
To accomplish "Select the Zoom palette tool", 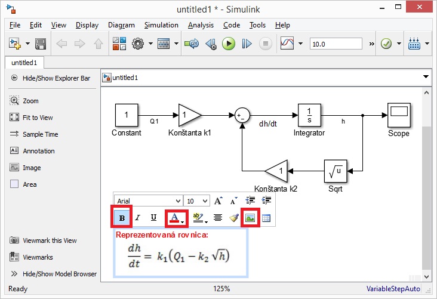I will [x=24, y=101].
